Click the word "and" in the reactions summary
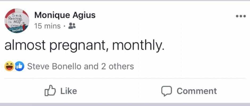 [x=91, y=66]
